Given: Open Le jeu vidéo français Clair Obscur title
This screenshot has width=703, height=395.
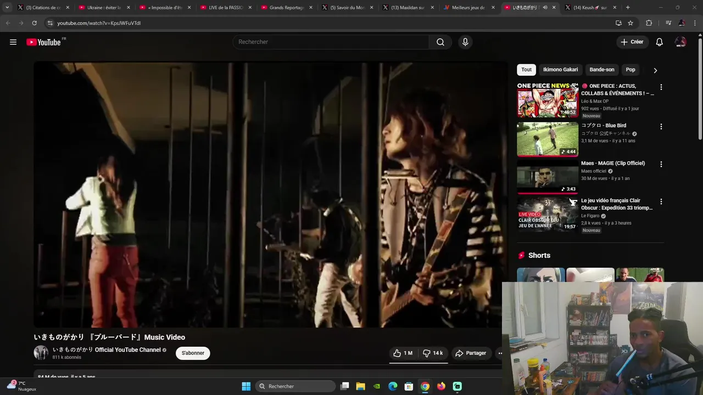Looking at the screenshot, I should pyautogui.click(x=617, y=204).
